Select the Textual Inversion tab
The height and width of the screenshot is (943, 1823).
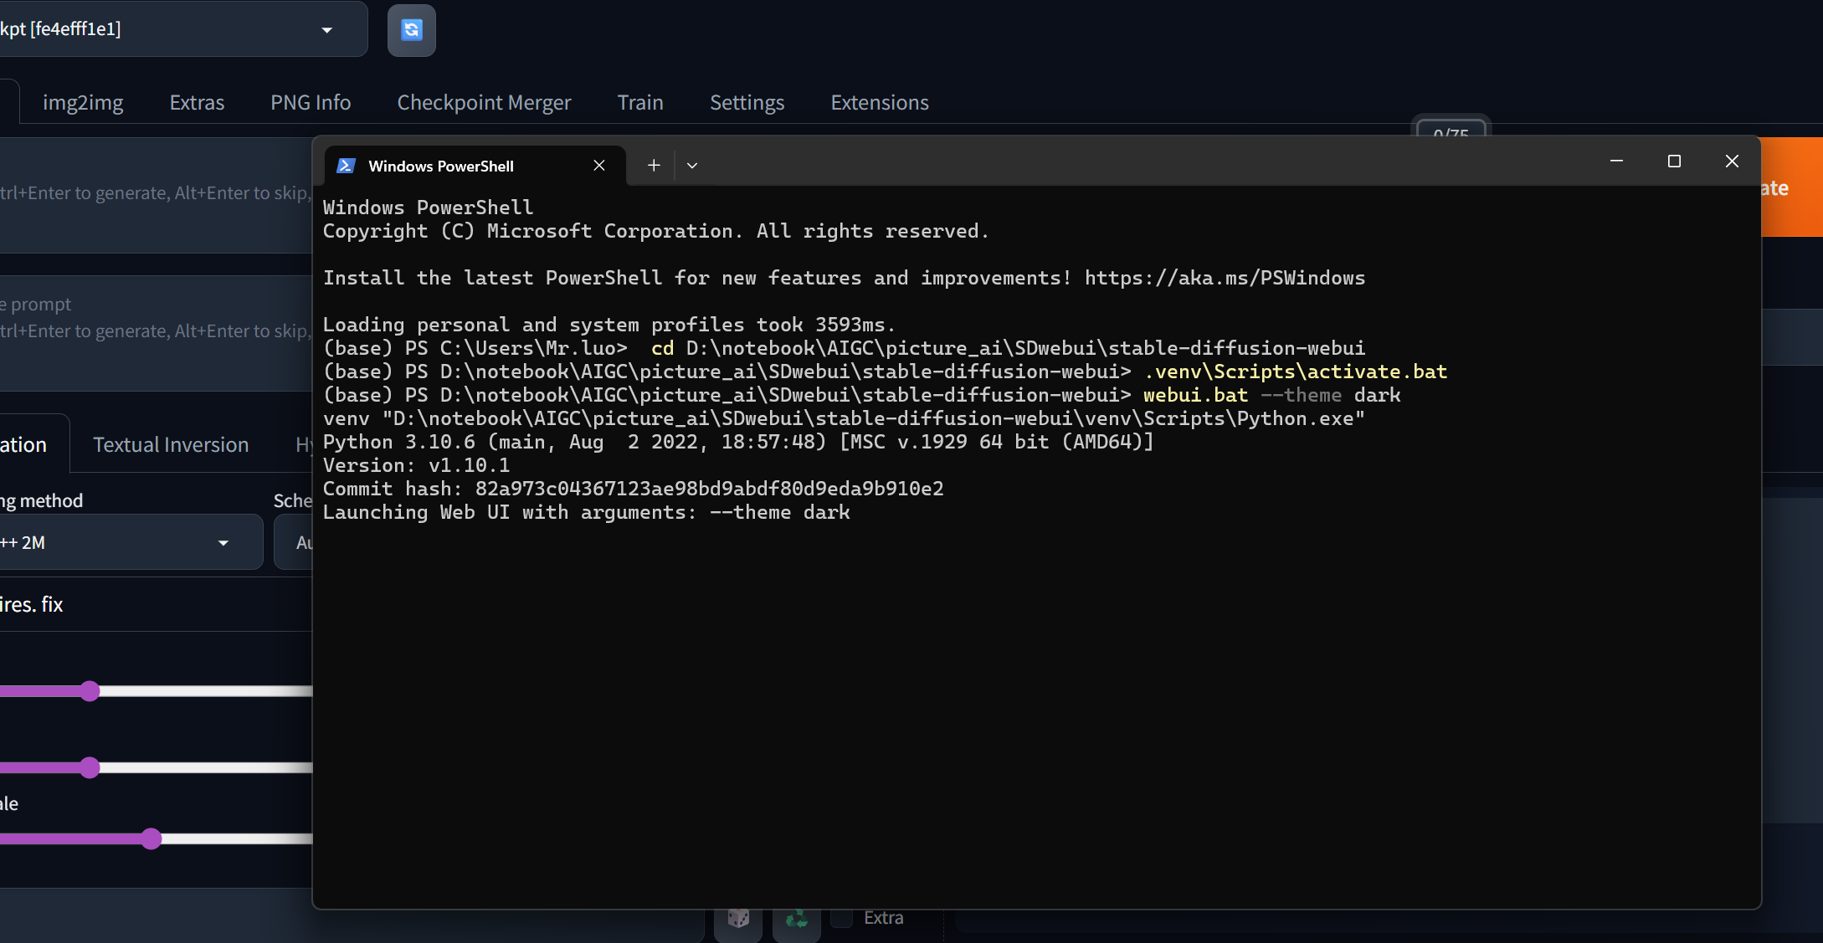click(170, 444)
